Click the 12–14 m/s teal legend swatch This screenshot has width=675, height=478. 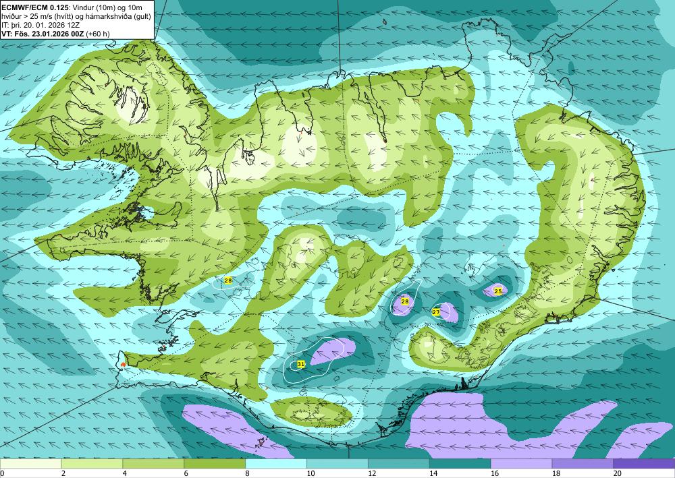click(x=399, y=463)
